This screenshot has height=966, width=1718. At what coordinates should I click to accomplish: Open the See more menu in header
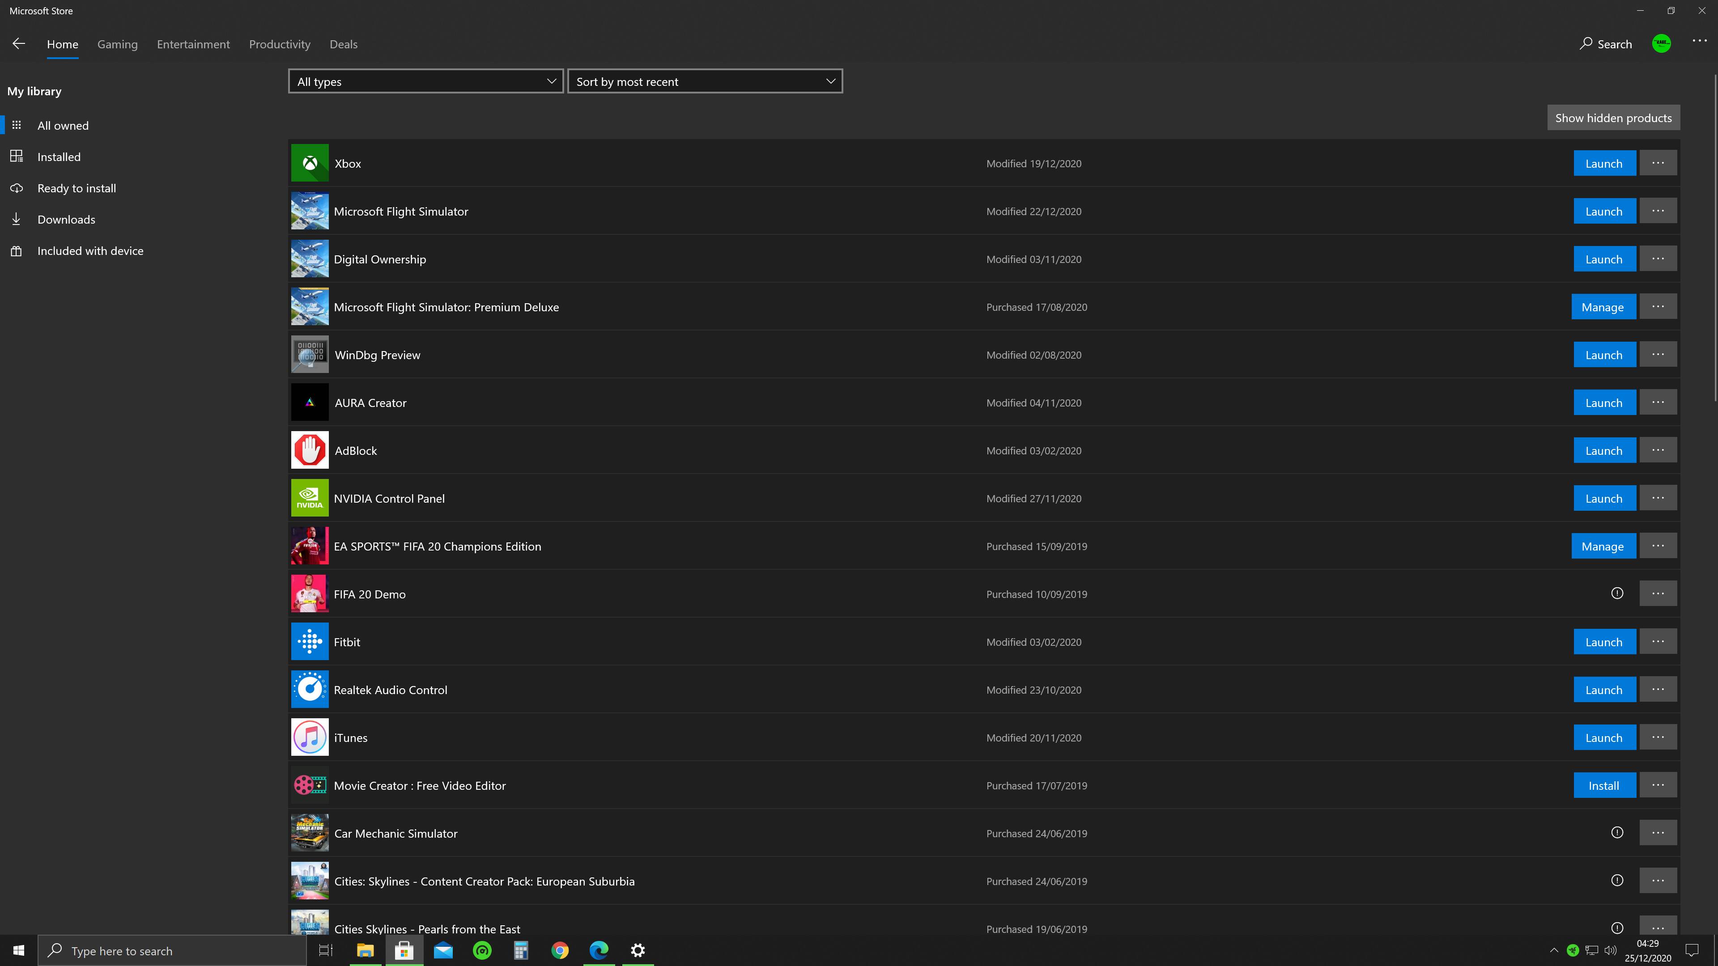[x=1699, y=41]
